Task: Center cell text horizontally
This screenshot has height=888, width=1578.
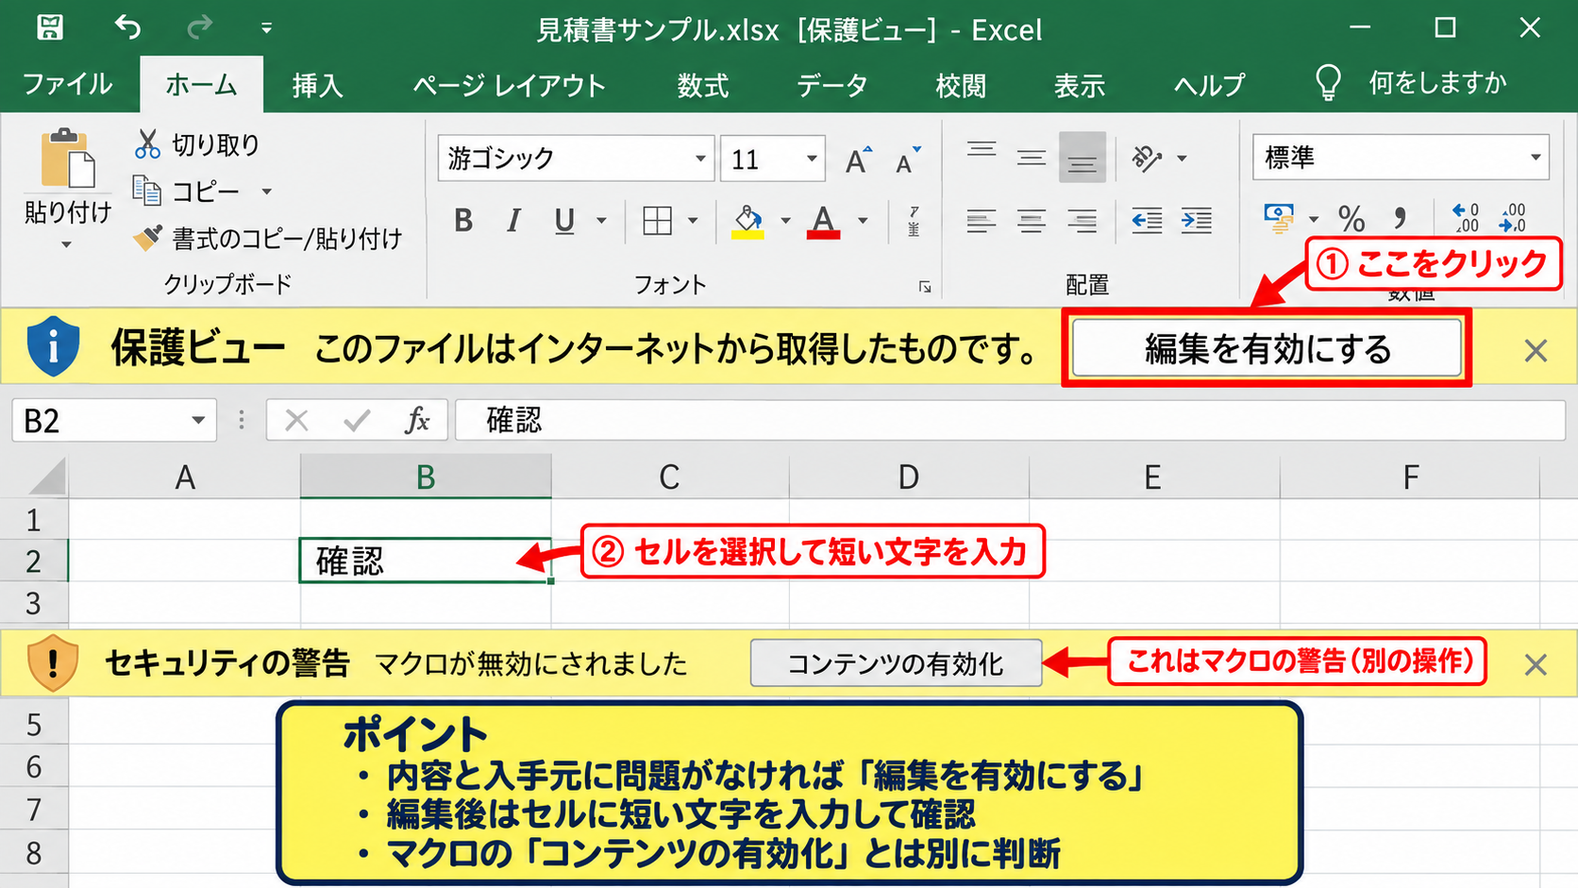Action: pyautogui.click(x=1032, y=222)
